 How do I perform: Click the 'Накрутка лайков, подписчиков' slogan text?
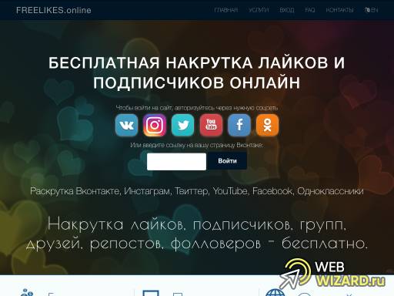(x=197, y=234)
